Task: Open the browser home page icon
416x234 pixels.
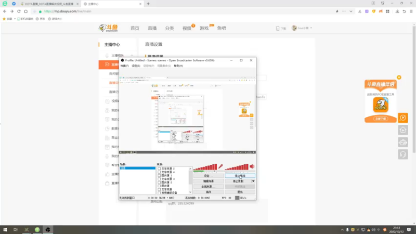Action: coord(25,11)
